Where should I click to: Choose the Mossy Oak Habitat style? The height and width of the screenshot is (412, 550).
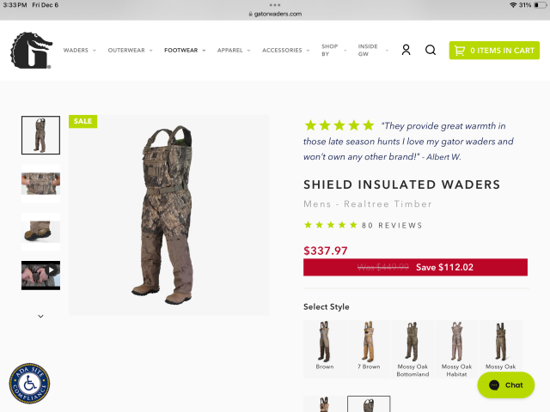[456, 349]
